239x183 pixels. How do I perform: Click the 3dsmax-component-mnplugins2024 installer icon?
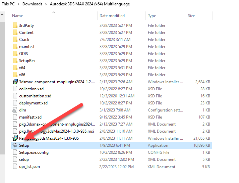15,82
